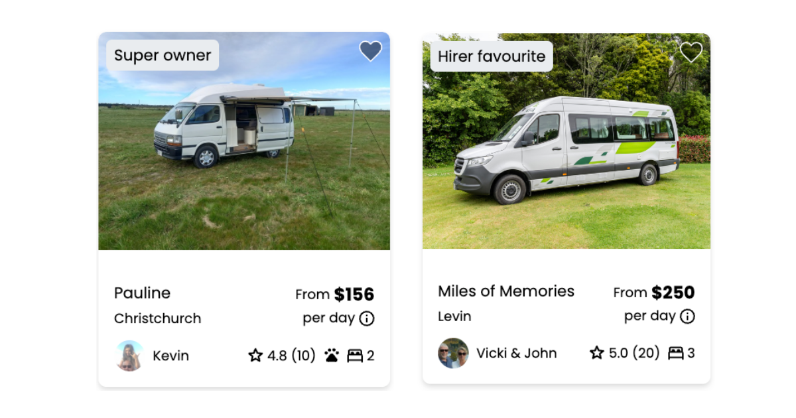
Task: Click the pet-friendly paw icon
Action: (332, 356)
